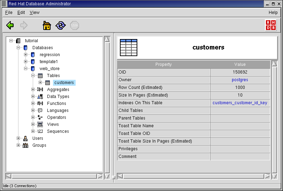283x191 pixels.
Task: Expand the Users node
Action: pos(18,138)
